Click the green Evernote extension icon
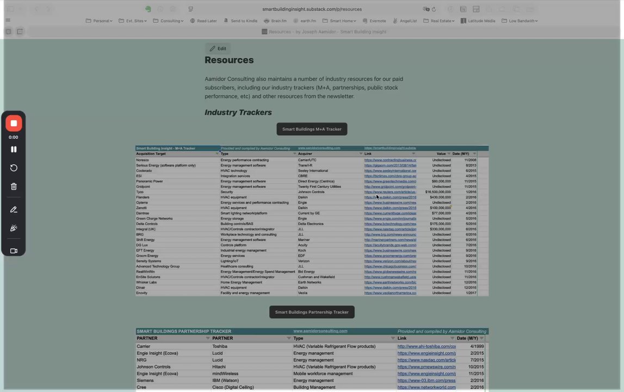Viewport: 624px width, 392px height. pyautogui.click(x=148, y=9)
